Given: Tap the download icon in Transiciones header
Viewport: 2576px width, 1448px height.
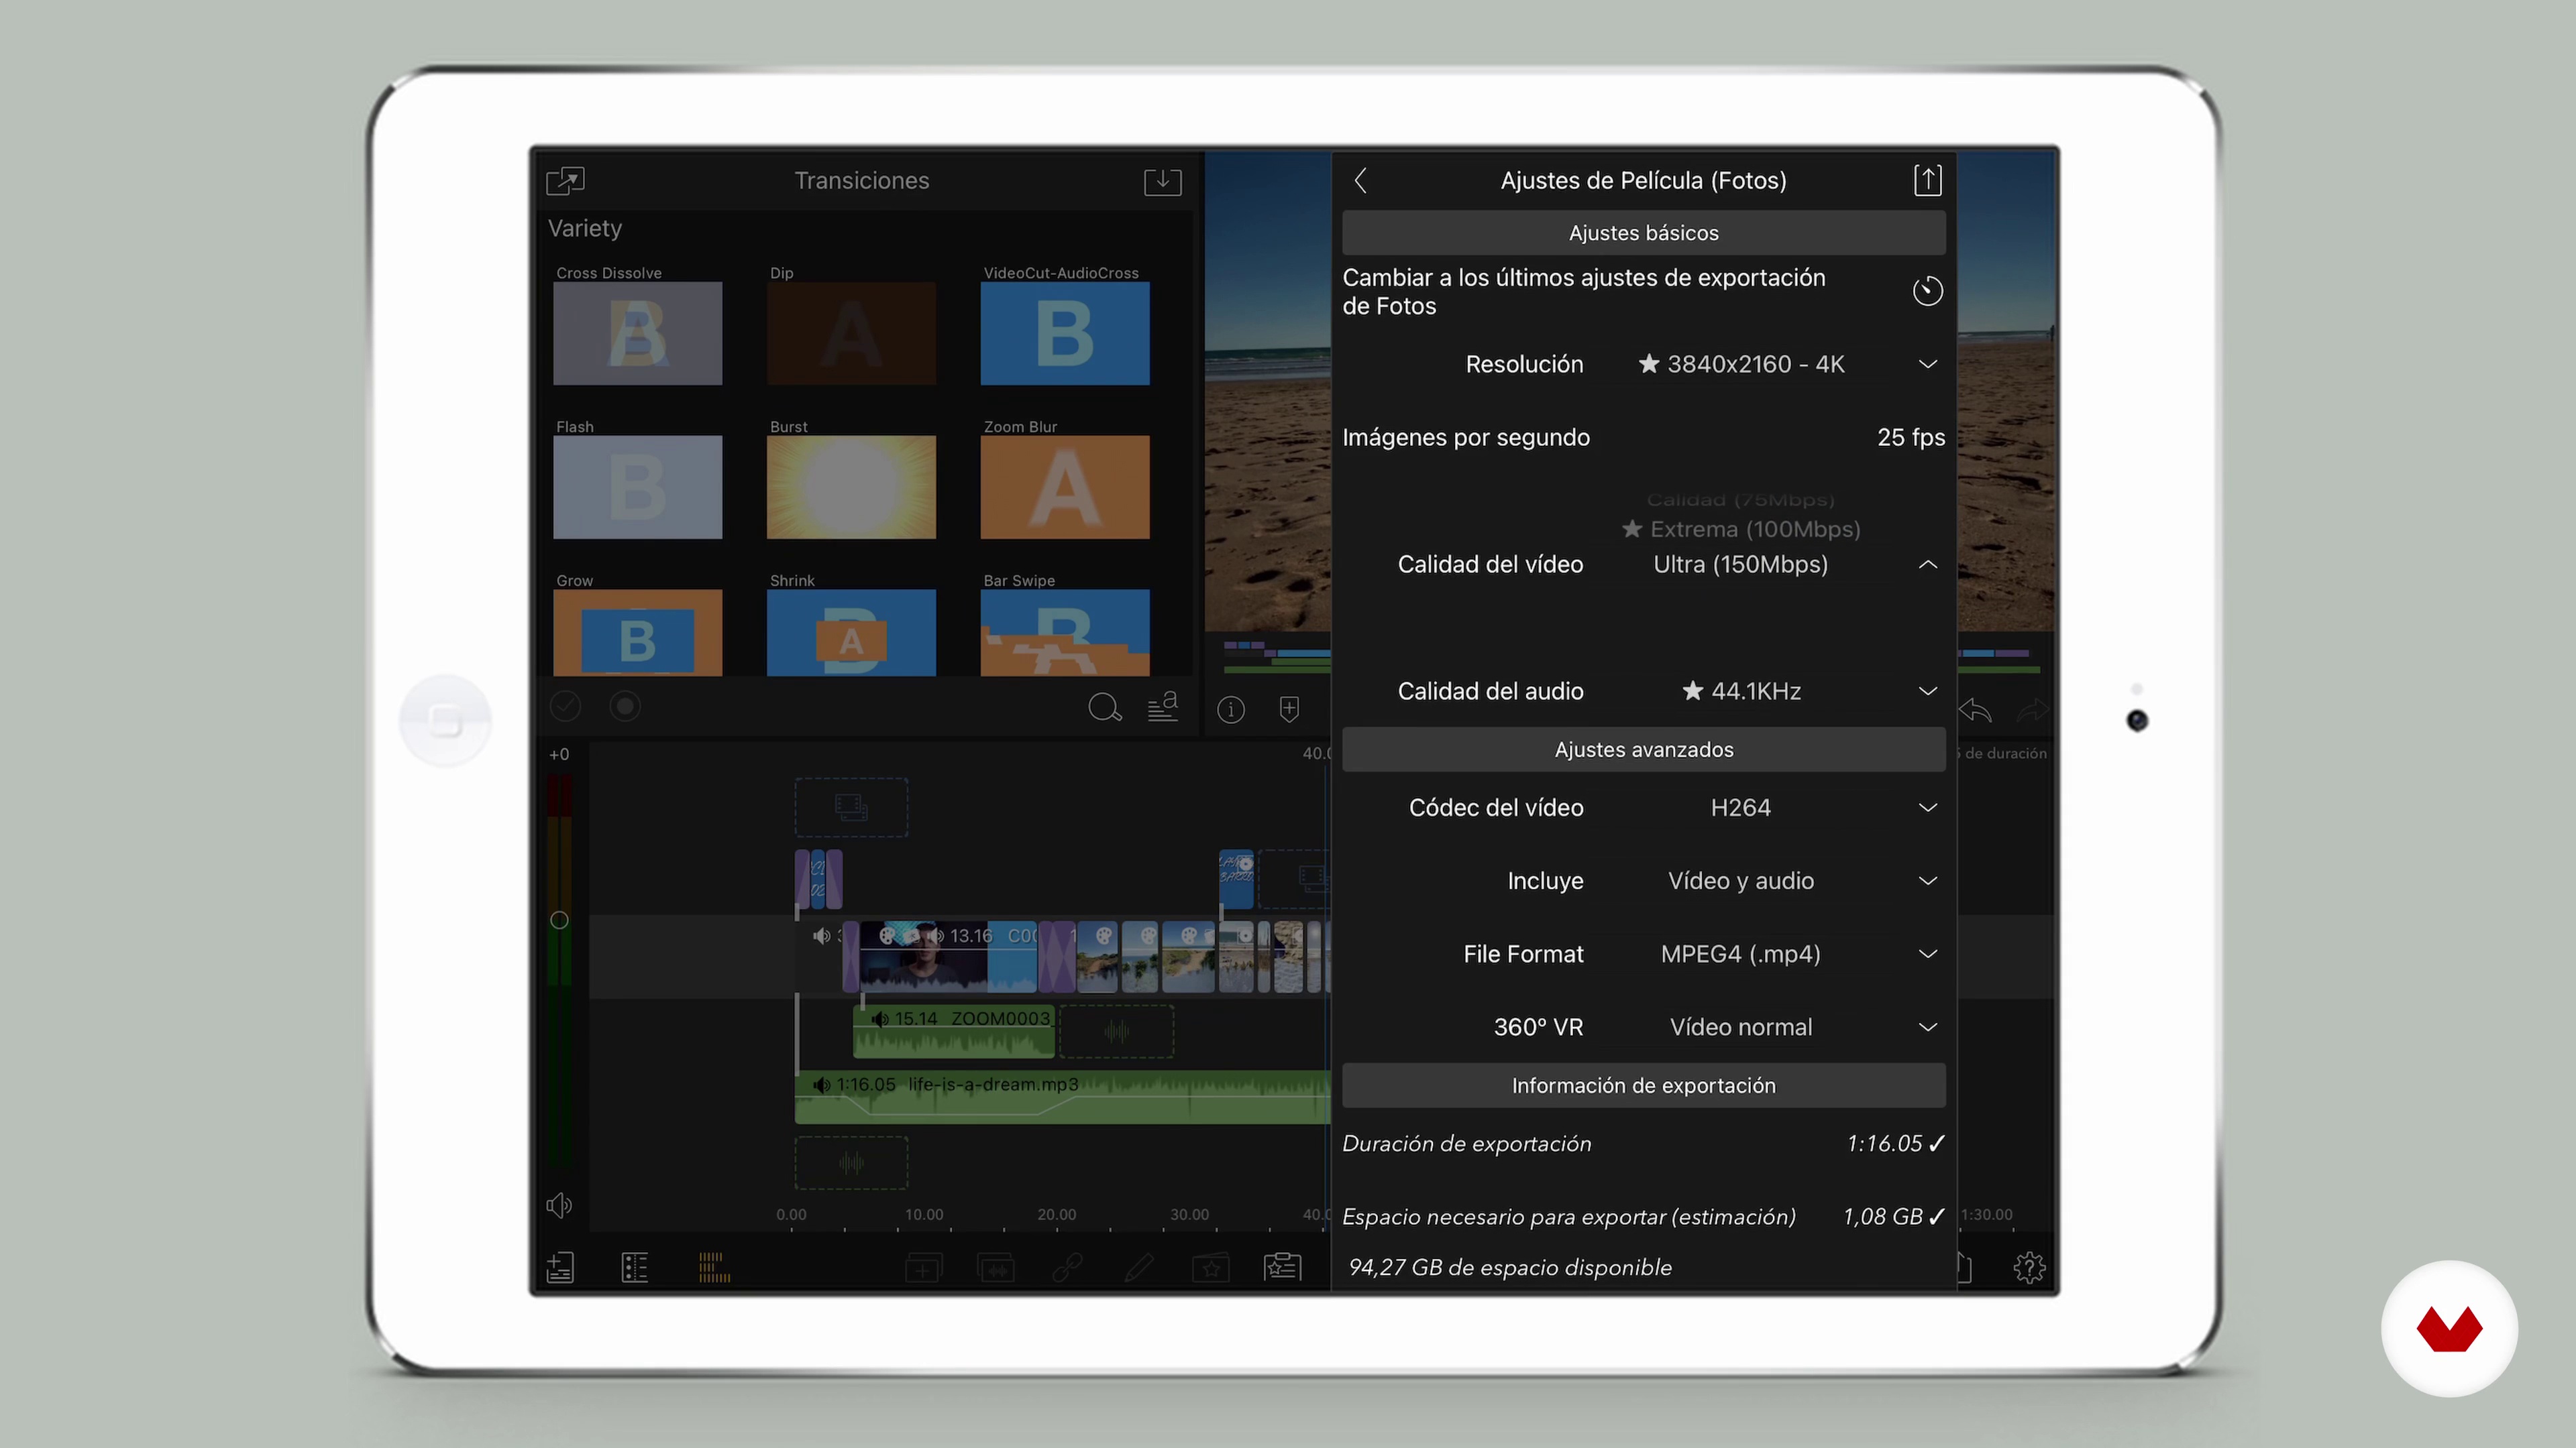Looking at the screenshot, I should pyautogui.click(x=1162, y=181).
